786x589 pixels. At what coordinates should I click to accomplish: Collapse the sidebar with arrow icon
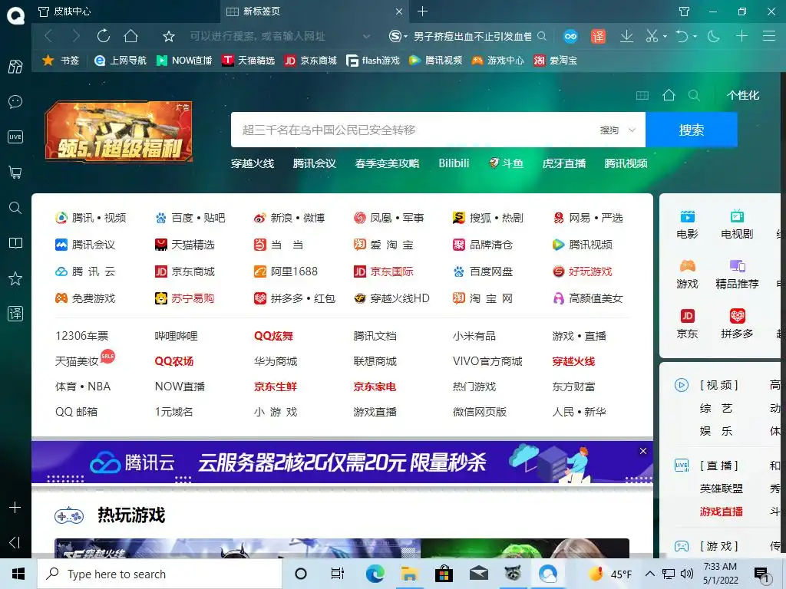pyautogui.click(x=15, y=542)
